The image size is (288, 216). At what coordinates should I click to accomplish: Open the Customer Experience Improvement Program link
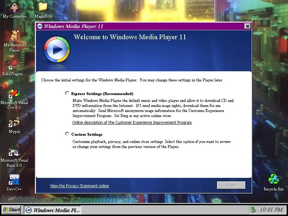132,122
